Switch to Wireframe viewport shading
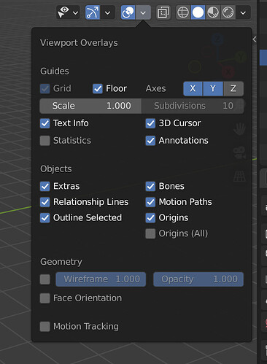 [x=183, y=12]
